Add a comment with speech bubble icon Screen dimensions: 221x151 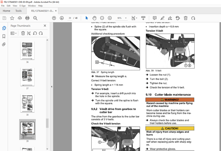(155, 18)
